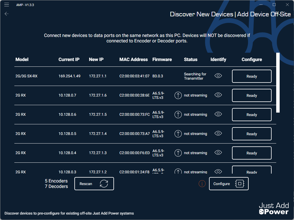
Task: Click the 7 Decoders count text
Action: click(56, 186)
